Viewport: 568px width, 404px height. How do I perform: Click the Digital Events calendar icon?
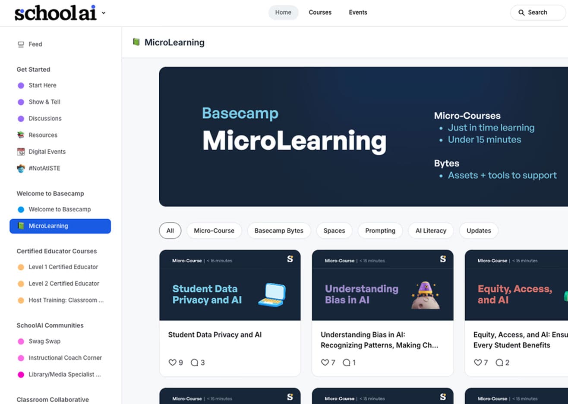coord(21,151)
